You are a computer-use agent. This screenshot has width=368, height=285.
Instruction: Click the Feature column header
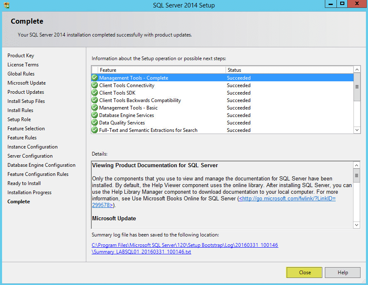point(162,70)
